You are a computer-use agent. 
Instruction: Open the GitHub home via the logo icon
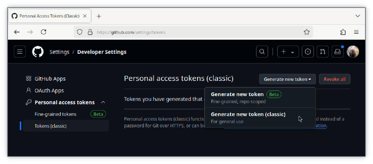[38, 52]
